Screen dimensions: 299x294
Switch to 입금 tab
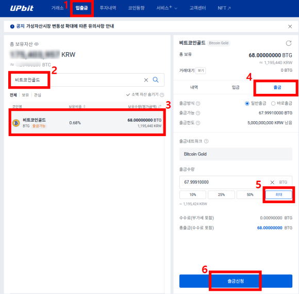pyautogui.click(x=236, y=87)
